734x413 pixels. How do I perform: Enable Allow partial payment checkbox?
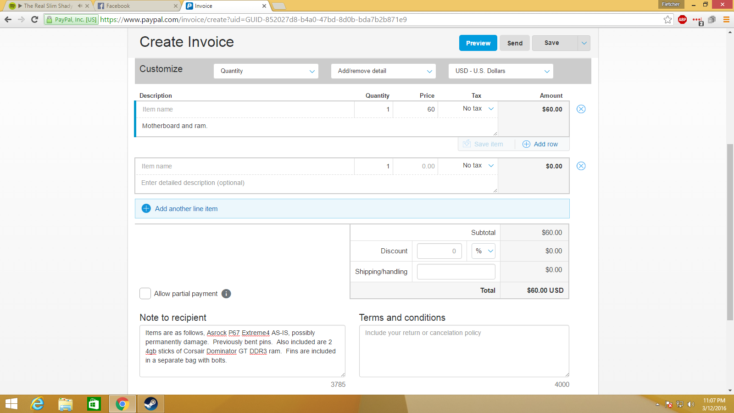coord(145,294)
